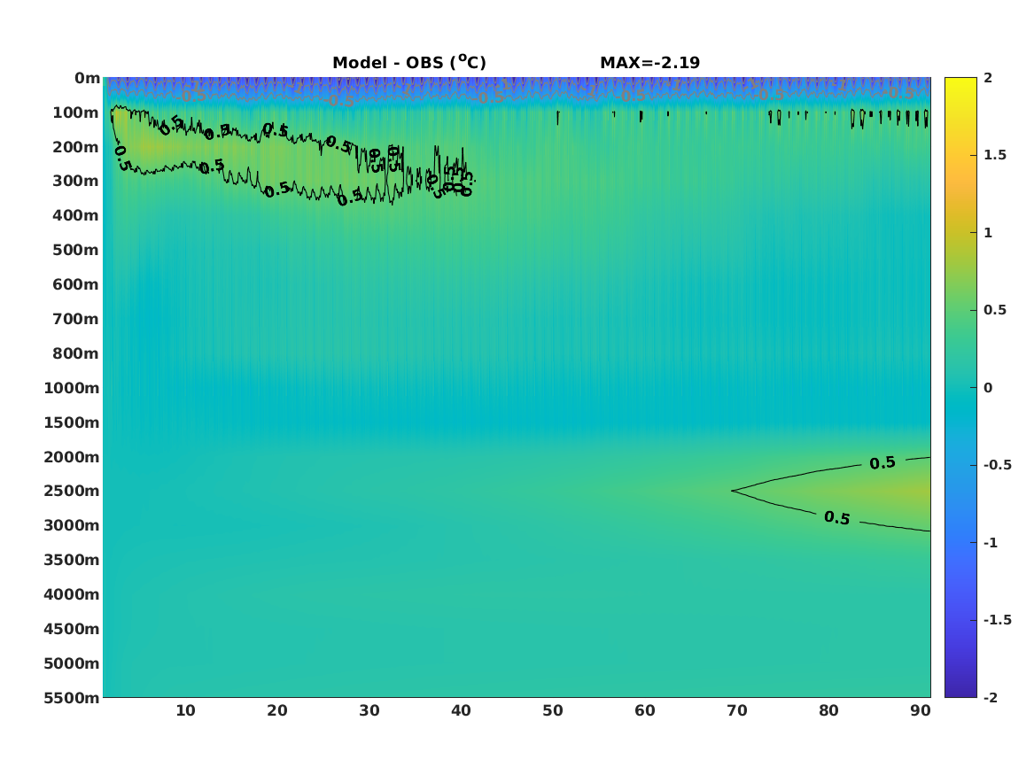The width and height of the screenshot is (1034, 775).
Task: Select the '700m' depth axis label
Action: click(76, 319)
